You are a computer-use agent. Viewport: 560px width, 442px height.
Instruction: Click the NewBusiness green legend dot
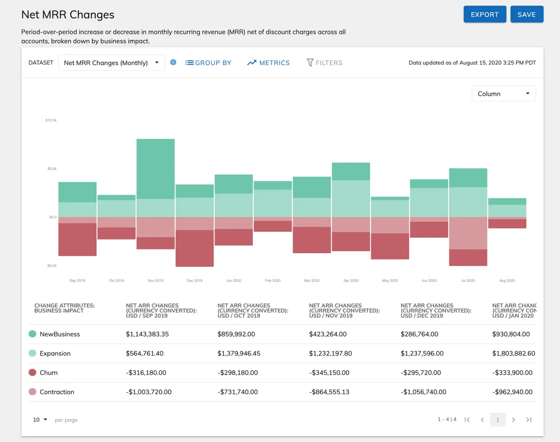(x=33, y=334)
